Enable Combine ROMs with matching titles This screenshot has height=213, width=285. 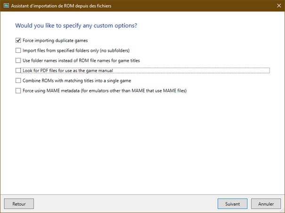tap(18, 81)
